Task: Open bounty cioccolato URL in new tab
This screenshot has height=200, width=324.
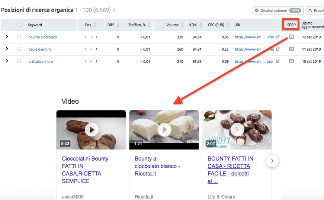Action: (278, 37)
